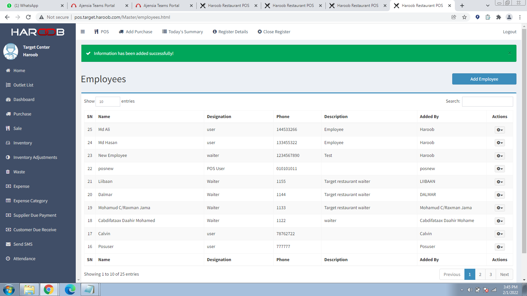Open actions gear for Calvin
Viewport: 527px width, 296px height.
pyautogui.click(x=500, y=234)
